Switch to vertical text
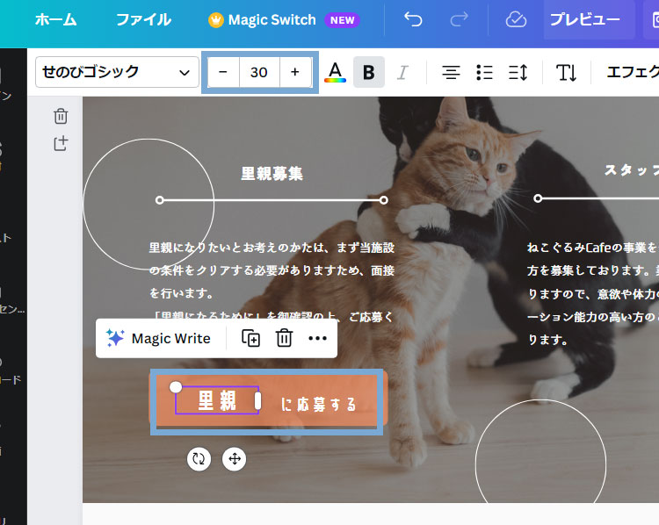 566,72
